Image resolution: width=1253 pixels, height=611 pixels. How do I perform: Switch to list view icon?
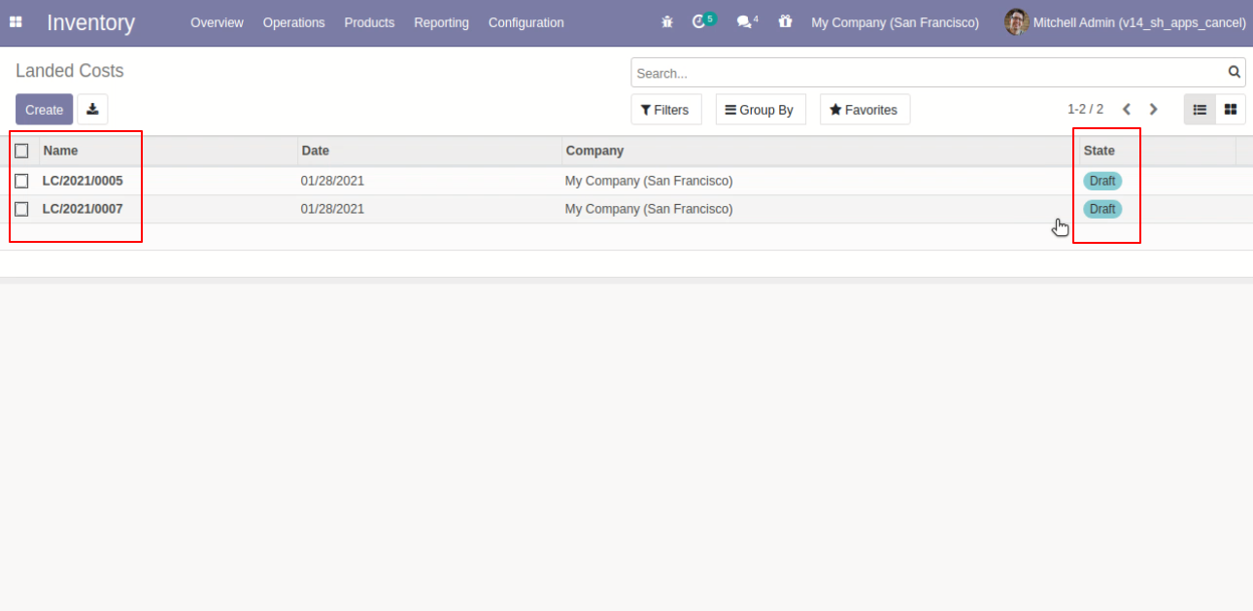pos(1200,110)
